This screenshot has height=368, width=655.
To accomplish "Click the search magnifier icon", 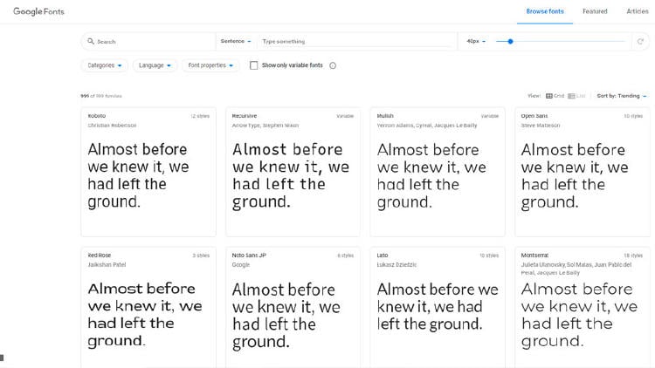I will (90, 41).
